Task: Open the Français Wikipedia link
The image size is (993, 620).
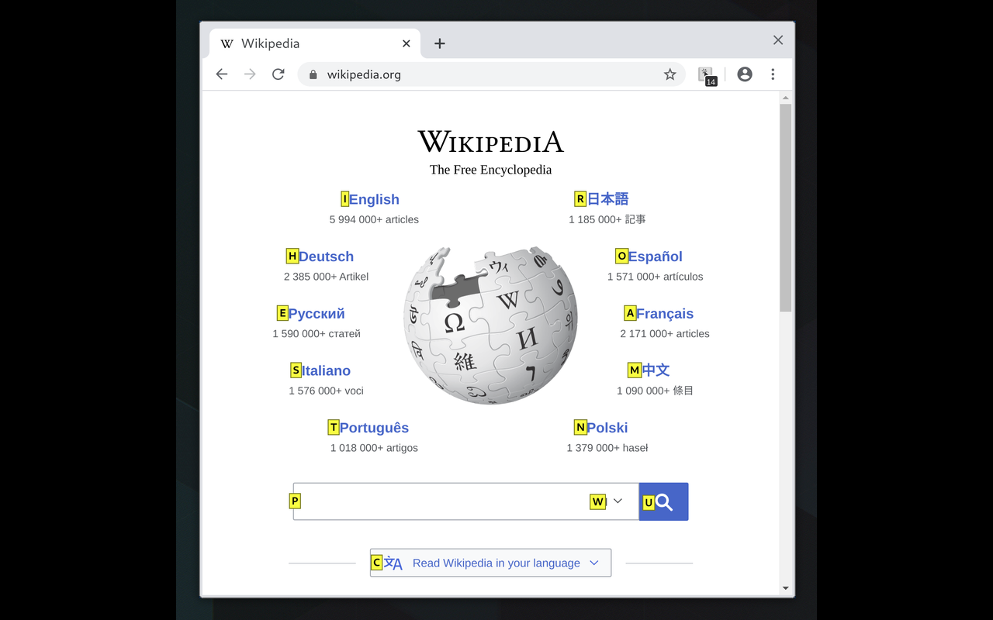Action: pyautogui.click(x=665, y=314)
